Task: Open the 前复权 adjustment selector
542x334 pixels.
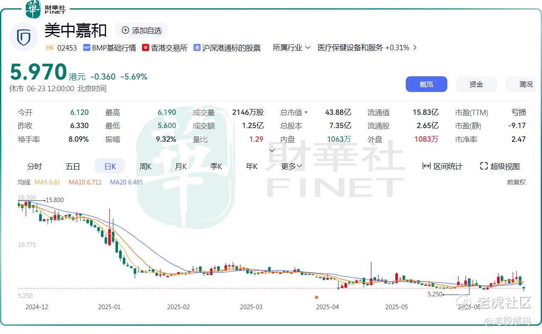Action: (516, 182)
